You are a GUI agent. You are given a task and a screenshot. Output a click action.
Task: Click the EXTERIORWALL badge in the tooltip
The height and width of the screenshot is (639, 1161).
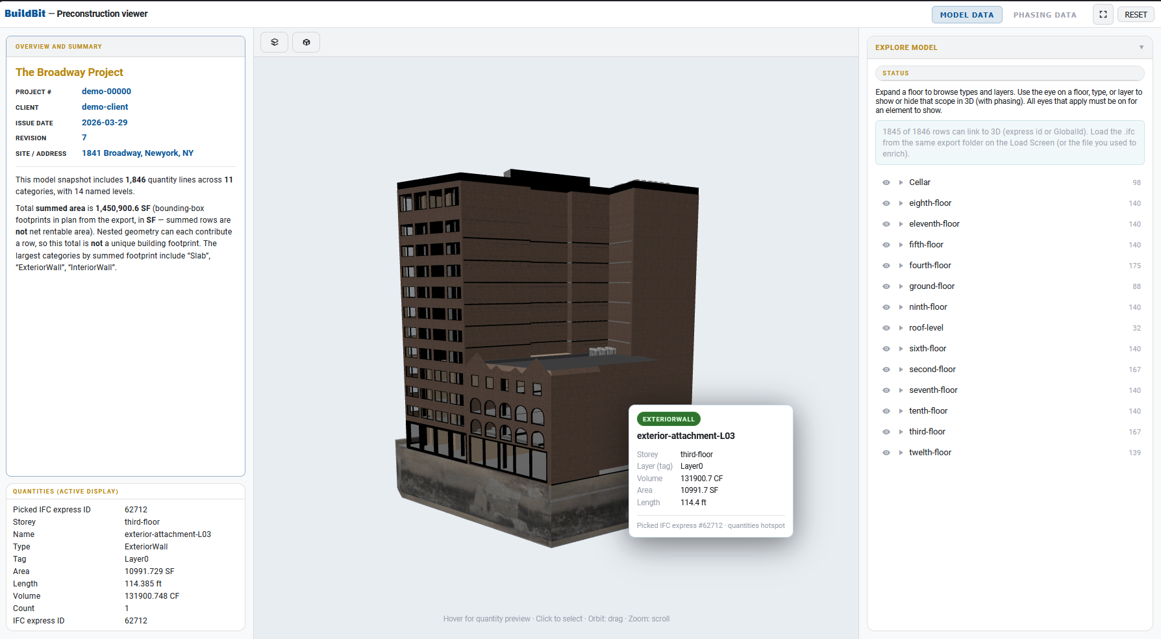tap(669, 420)
